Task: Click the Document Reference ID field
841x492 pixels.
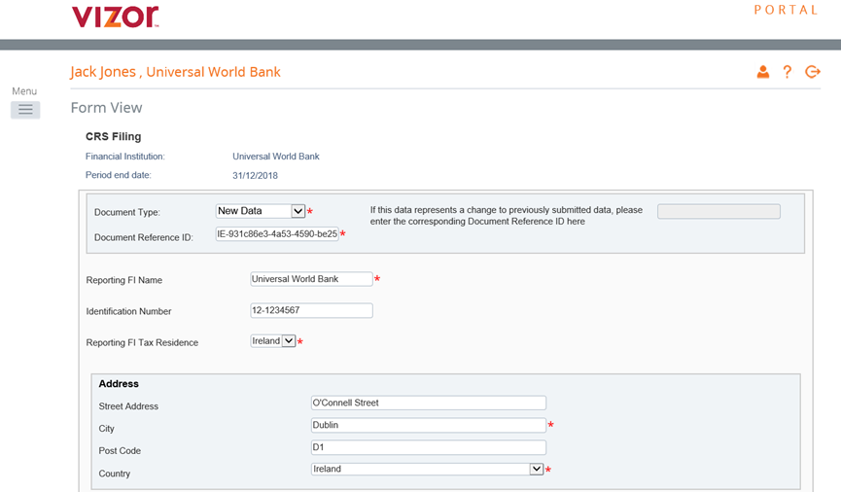Action: (x=277, y=234)
